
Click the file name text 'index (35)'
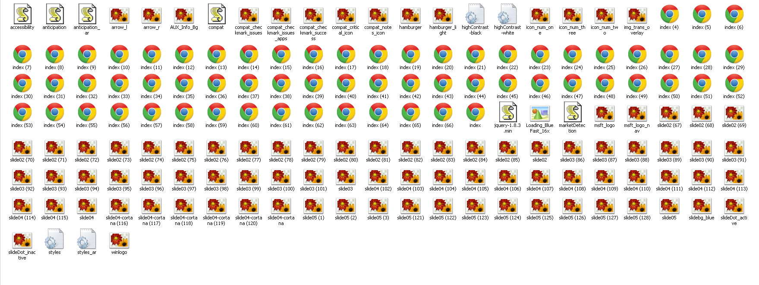184,96
